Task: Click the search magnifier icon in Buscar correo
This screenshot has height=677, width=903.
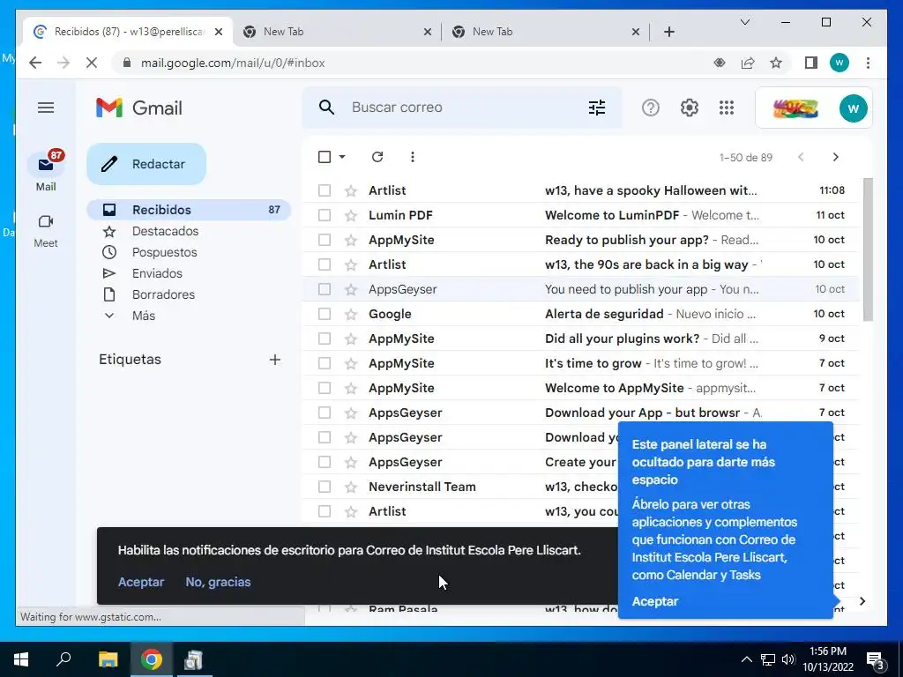Action: click(x=326, y=107)
